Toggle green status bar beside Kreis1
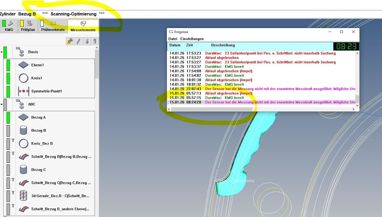The width and height of the screenshot is (382, 217). (8, 78)
